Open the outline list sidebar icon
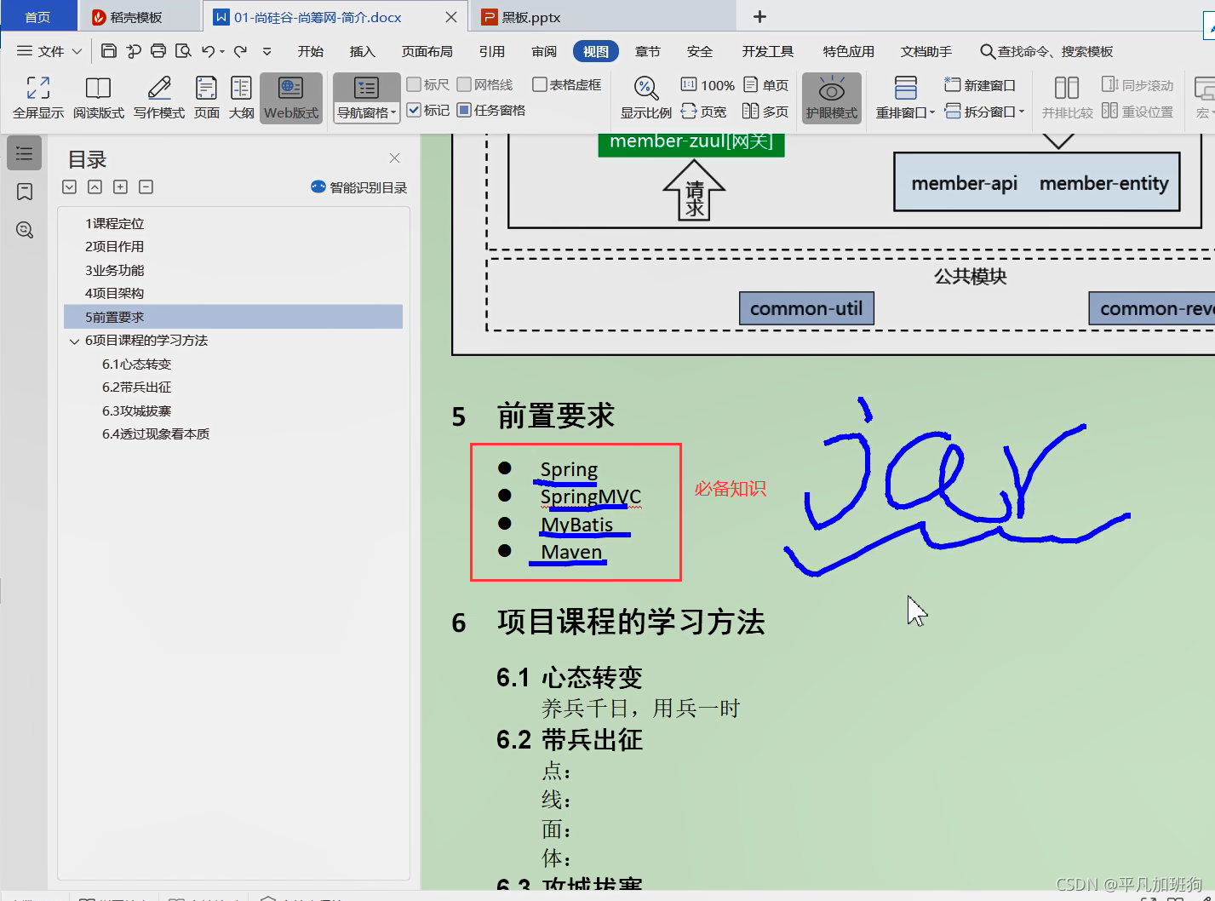 tap(24, 153)
